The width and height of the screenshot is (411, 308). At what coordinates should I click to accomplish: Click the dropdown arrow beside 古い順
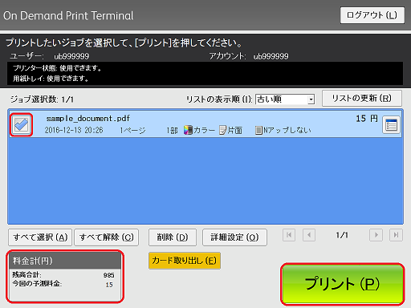pyautogui.click(x=311, y=99)
